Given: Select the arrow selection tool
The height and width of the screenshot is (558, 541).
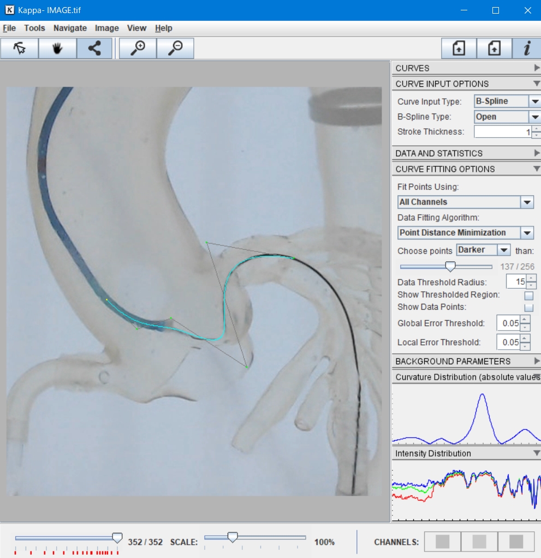Looking at the screenshot, I should [x=20, y=49].
